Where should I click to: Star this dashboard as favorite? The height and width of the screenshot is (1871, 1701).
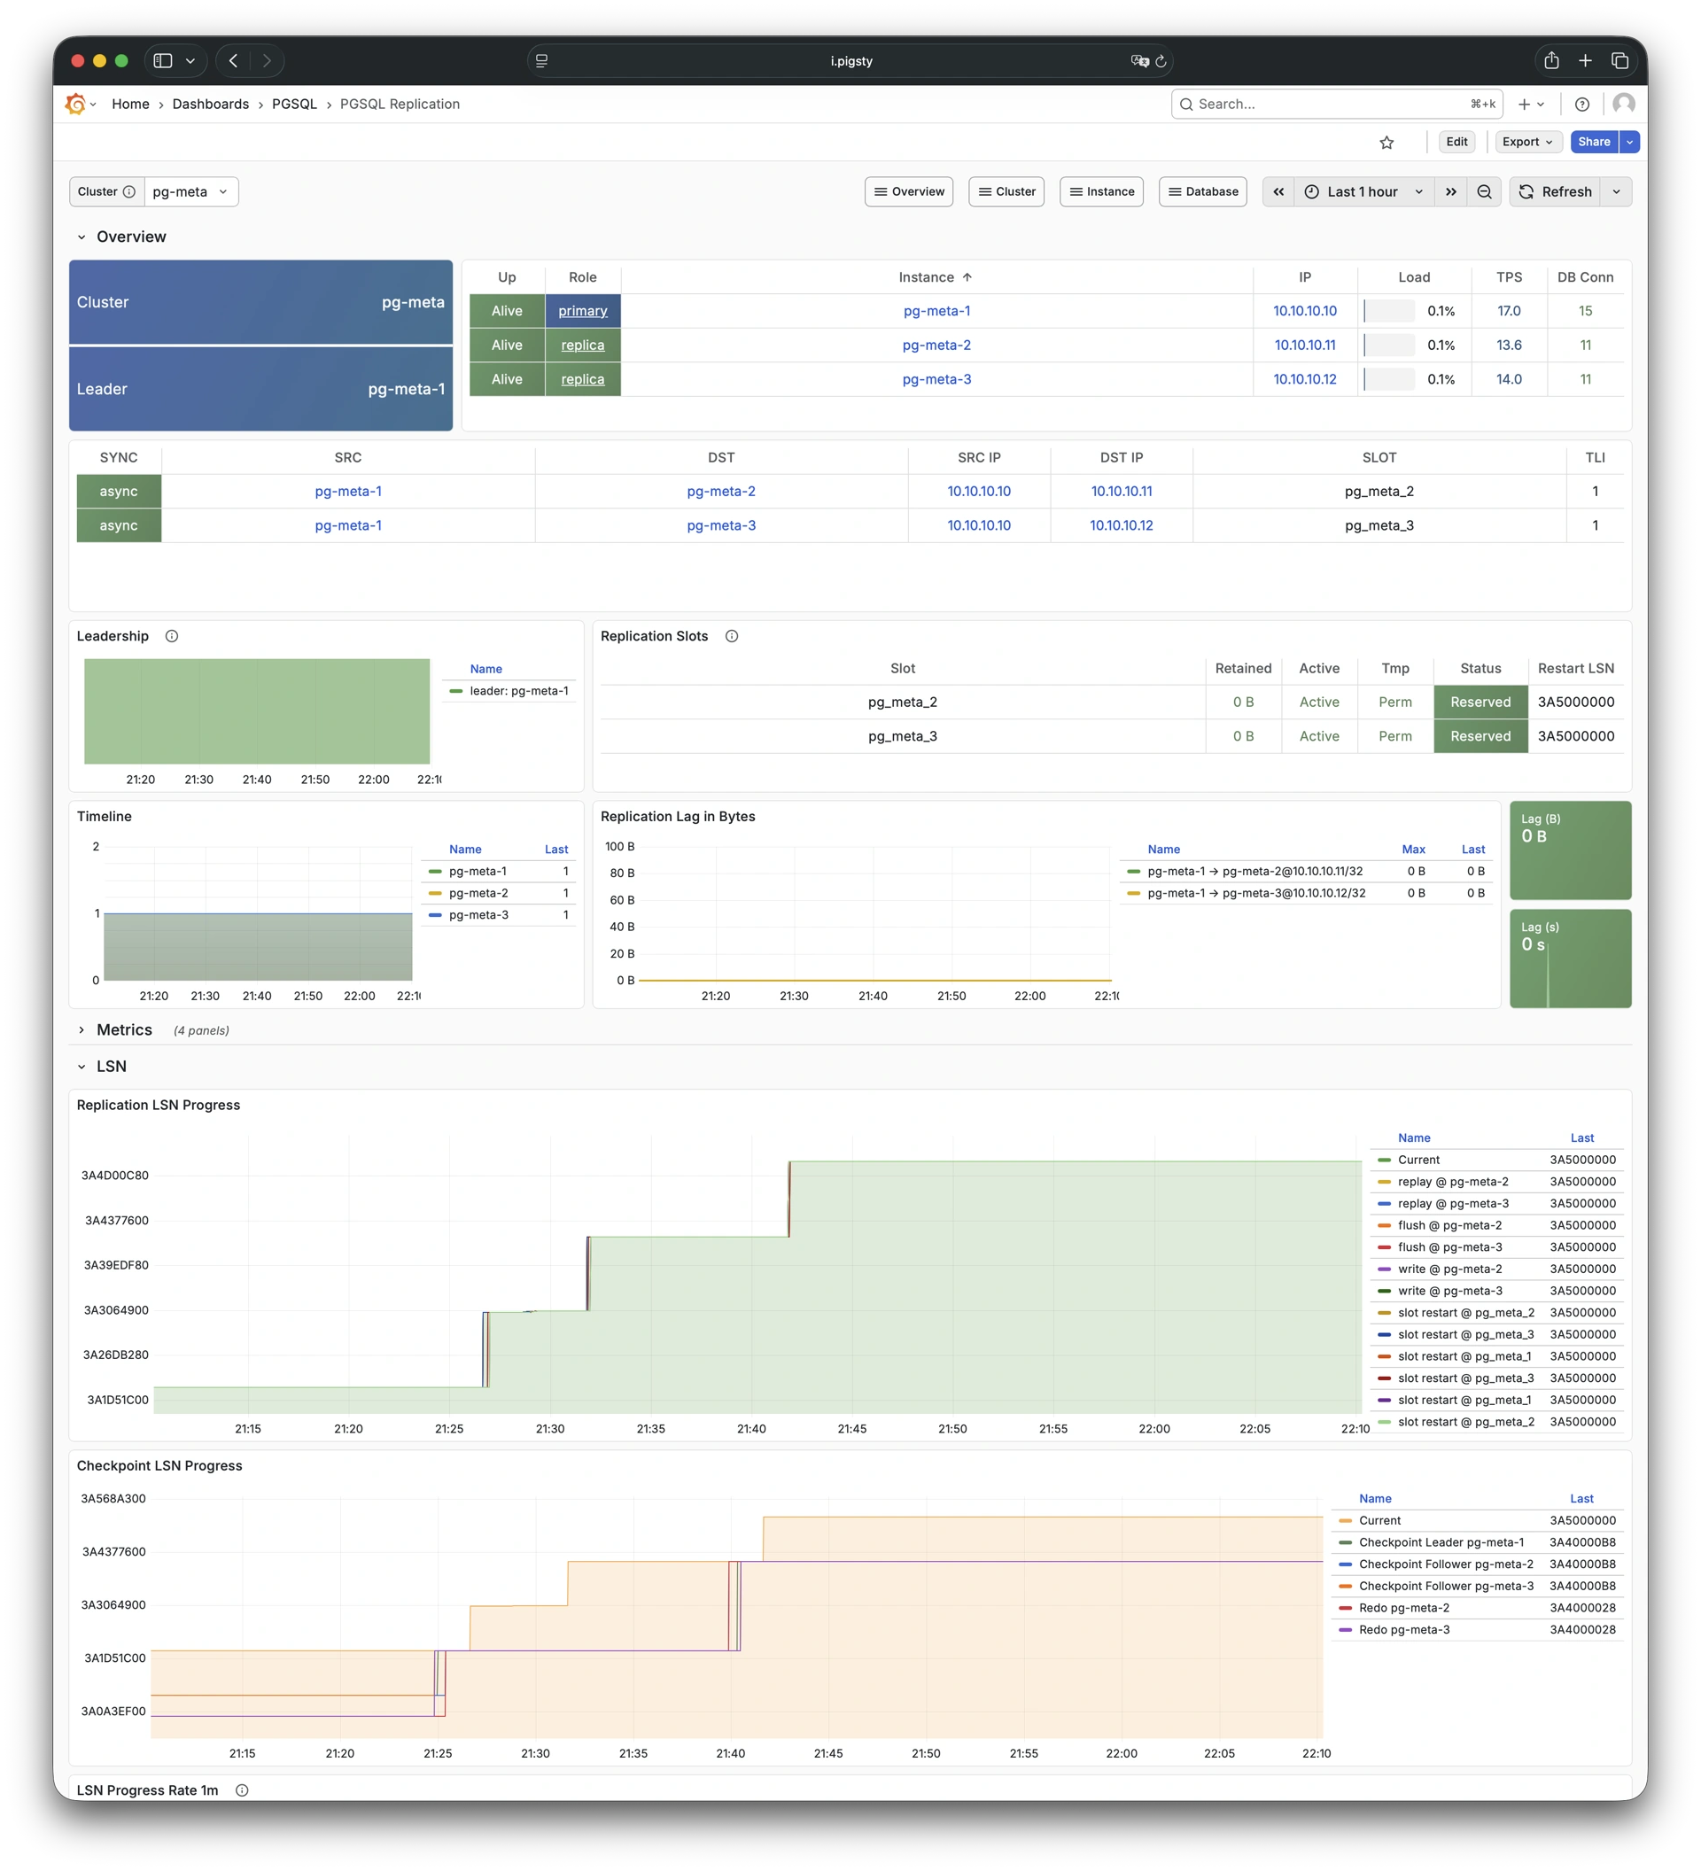click(1386, 142)
